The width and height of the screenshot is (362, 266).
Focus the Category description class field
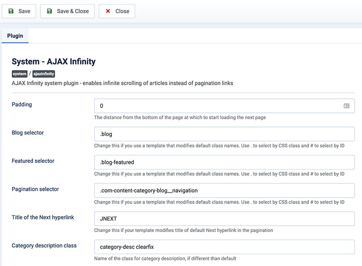click(x=224, y=247)
